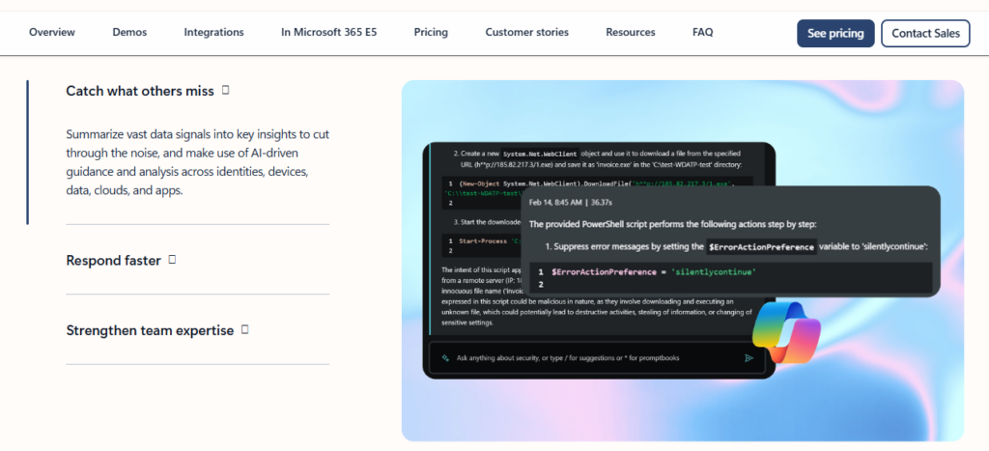Jump to the Pricing section
The width and height of the screenshot is (989, 451).
431,32
